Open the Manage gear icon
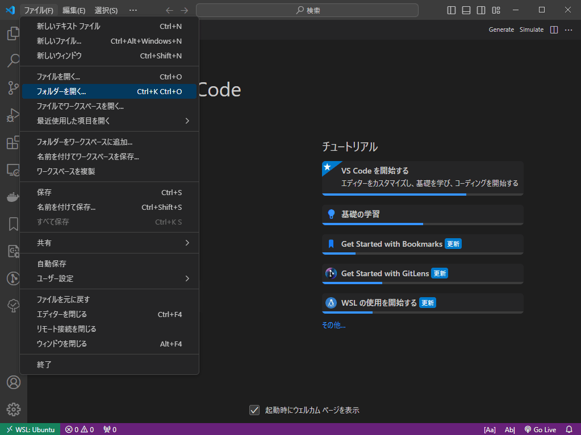 pyautogui.click(x=14, y=409)
